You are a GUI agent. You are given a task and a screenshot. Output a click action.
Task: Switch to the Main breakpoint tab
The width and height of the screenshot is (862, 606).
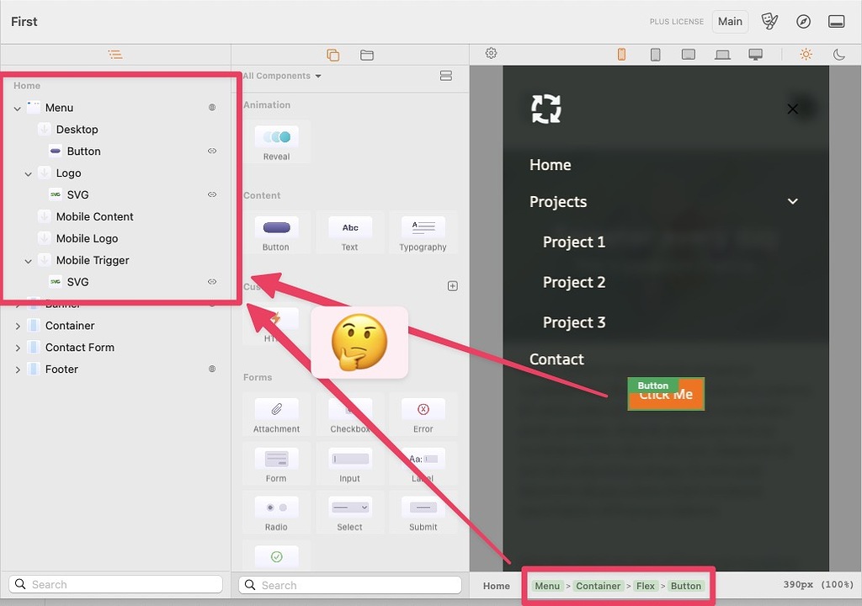click(729, 21)
